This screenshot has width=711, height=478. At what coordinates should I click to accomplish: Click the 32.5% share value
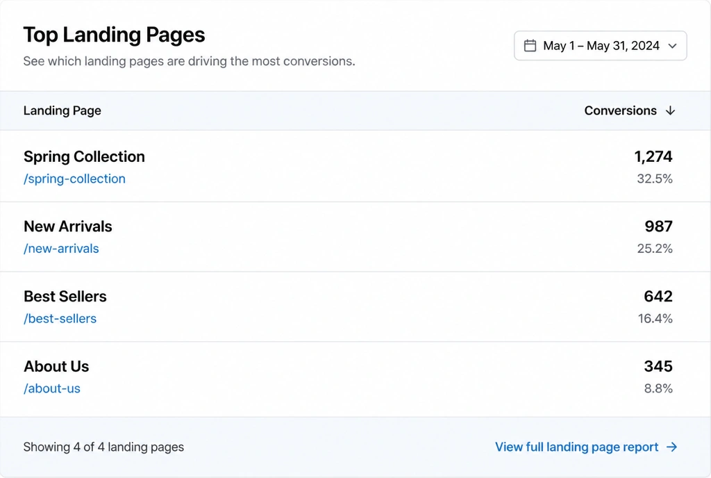pyautogui.click(x=655, y=179)
